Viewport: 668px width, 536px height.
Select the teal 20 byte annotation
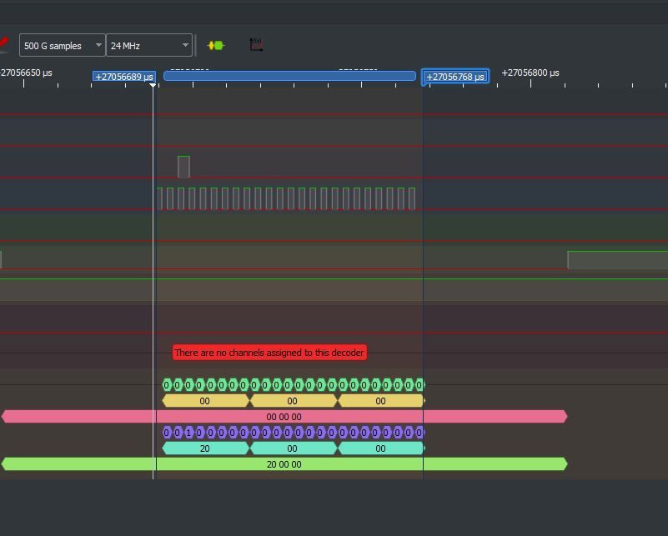click(205, 448)
